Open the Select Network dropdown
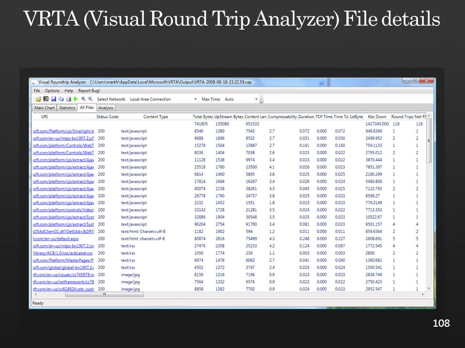 point(195,99)
